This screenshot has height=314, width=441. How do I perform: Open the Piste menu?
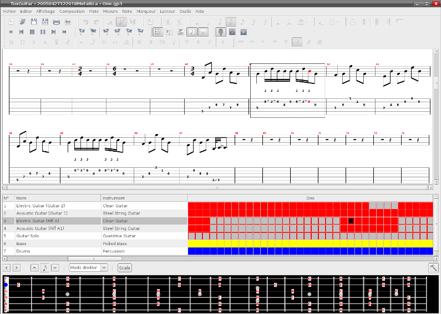click(94, 11)
